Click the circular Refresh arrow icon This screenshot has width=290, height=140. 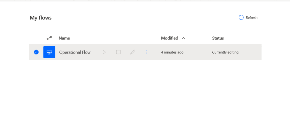pyautogui.click(x=241, y=17)
